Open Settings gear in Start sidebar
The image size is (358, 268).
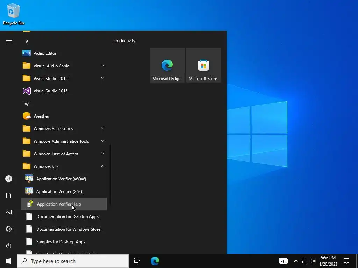(9, 229)
